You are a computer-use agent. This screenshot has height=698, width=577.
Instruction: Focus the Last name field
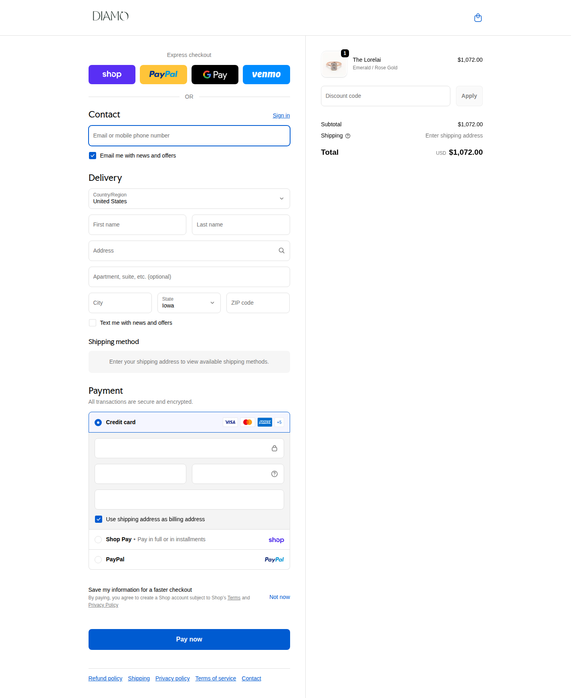[241, 225]
